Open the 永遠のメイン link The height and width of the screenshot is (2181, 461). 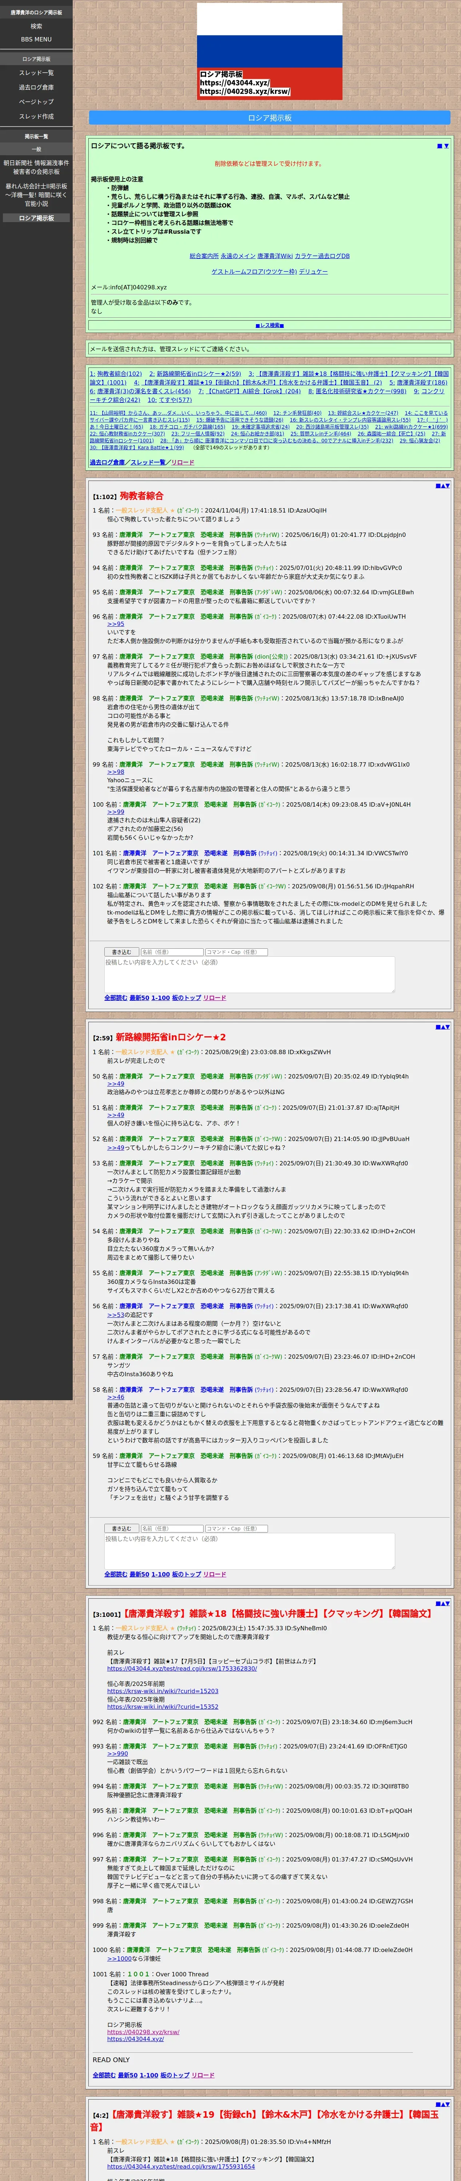[237, 256]
